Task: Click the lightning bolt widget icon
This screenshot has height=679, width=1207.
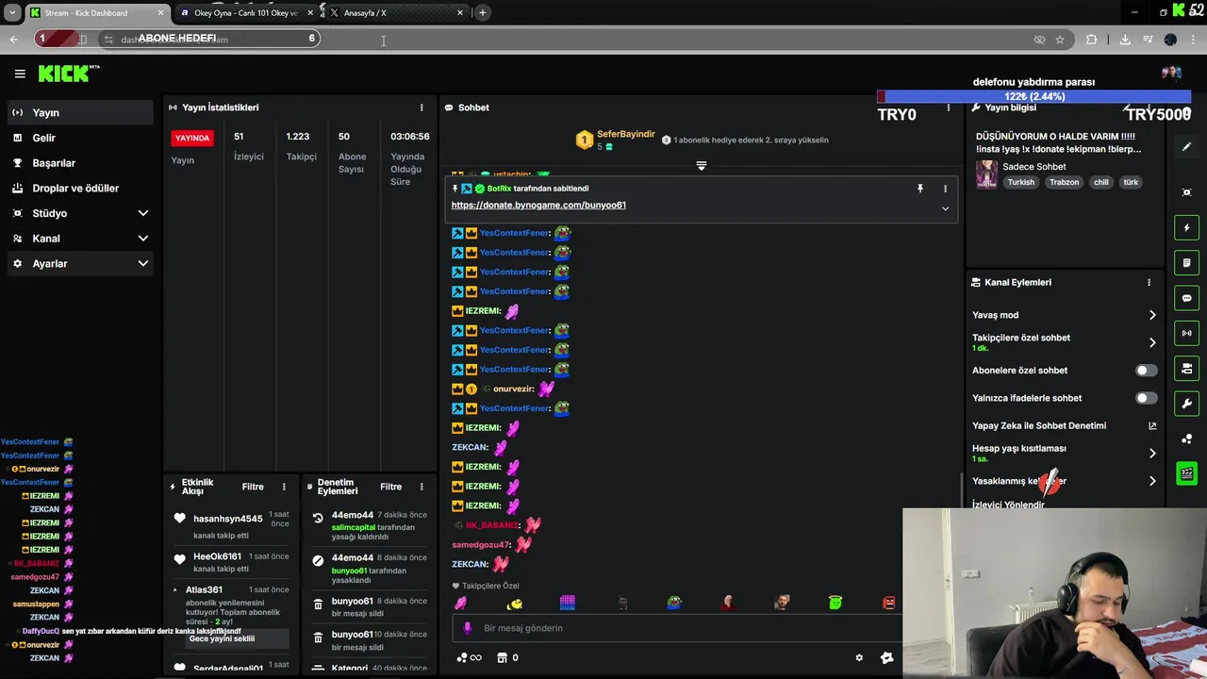Action: [x=1187, y=228]
